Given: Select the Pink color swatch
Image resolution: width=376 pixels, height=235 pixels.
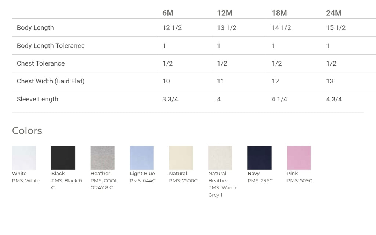Looking at the screenshot, I should 299,158.
